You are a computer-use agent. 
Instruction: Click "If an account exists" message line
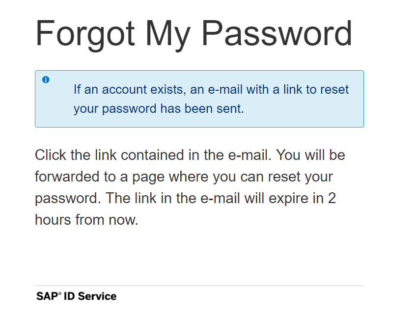click(211, 89)
